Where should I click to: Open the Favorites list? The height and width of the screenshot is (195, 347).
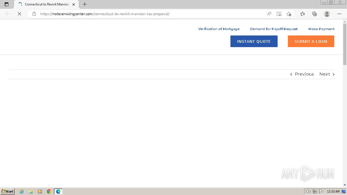coord(303,14)
